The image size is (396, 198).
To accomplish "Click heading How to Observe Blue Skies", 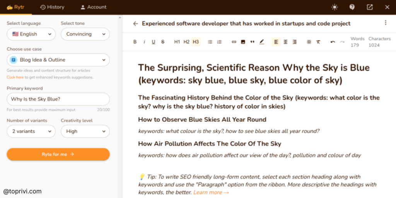I will [x=202, y=119].
